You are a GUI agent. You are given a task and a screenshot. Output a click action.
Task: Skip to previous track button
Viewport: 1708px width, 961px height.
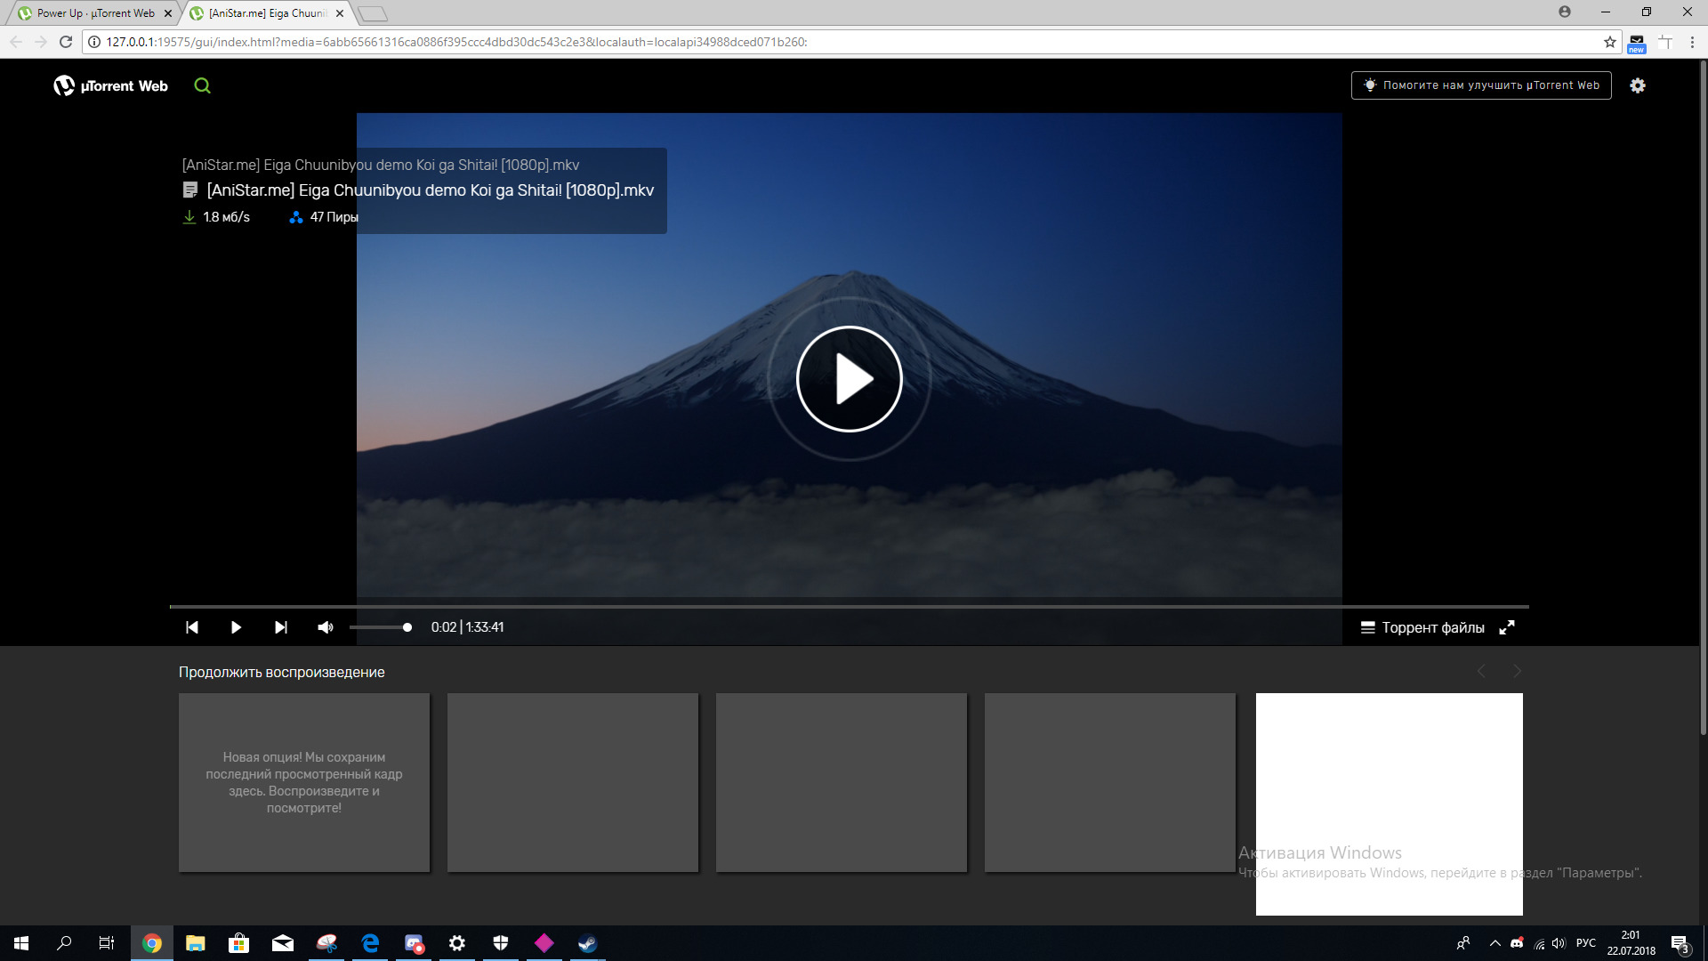click(191, 627)
